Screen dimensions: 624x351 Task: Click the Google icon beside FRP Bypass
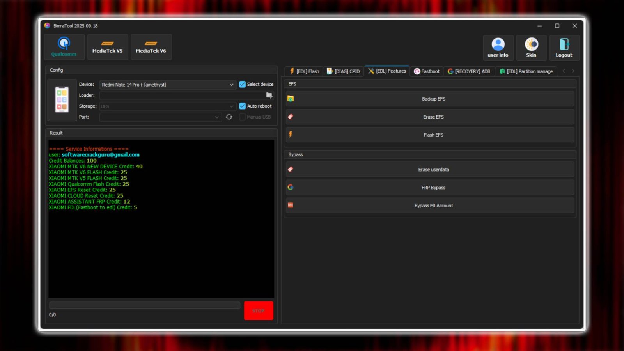pyautogui.click(x=290, y=187)
